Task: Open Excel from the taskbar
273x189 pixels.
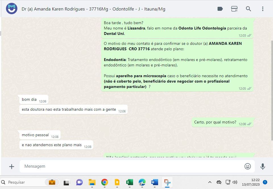Action: [x=130, y=182]
